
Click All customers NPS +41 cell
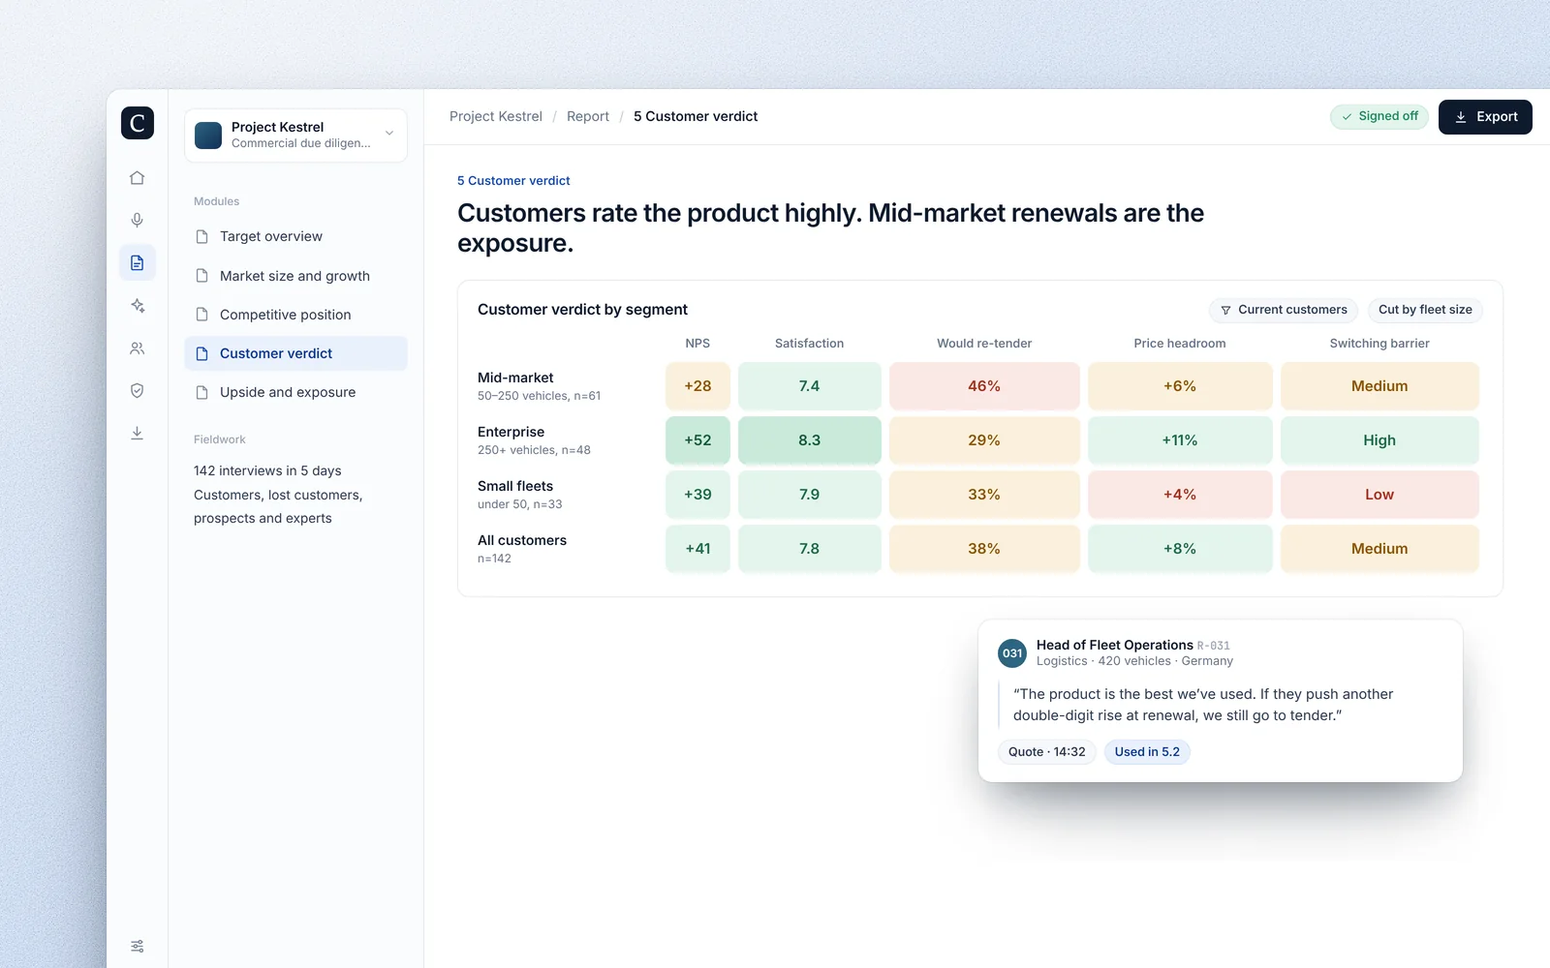(x=697, y=549)
